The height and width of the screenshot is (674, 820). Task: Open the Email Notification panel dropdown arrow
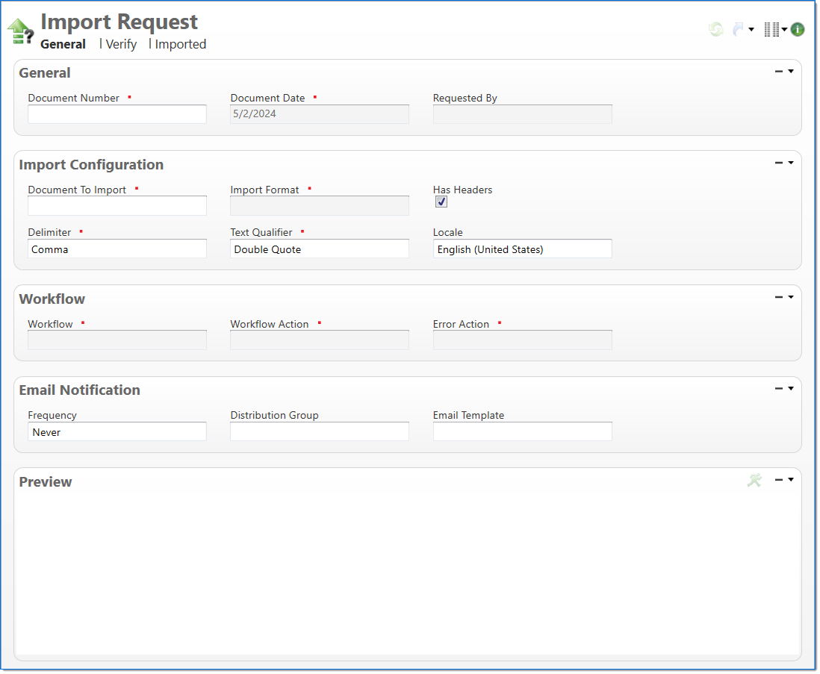791,388
